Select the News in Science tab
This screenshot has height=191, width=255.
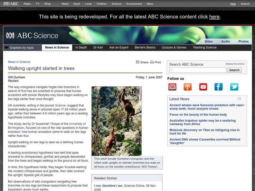click(57, 47)
